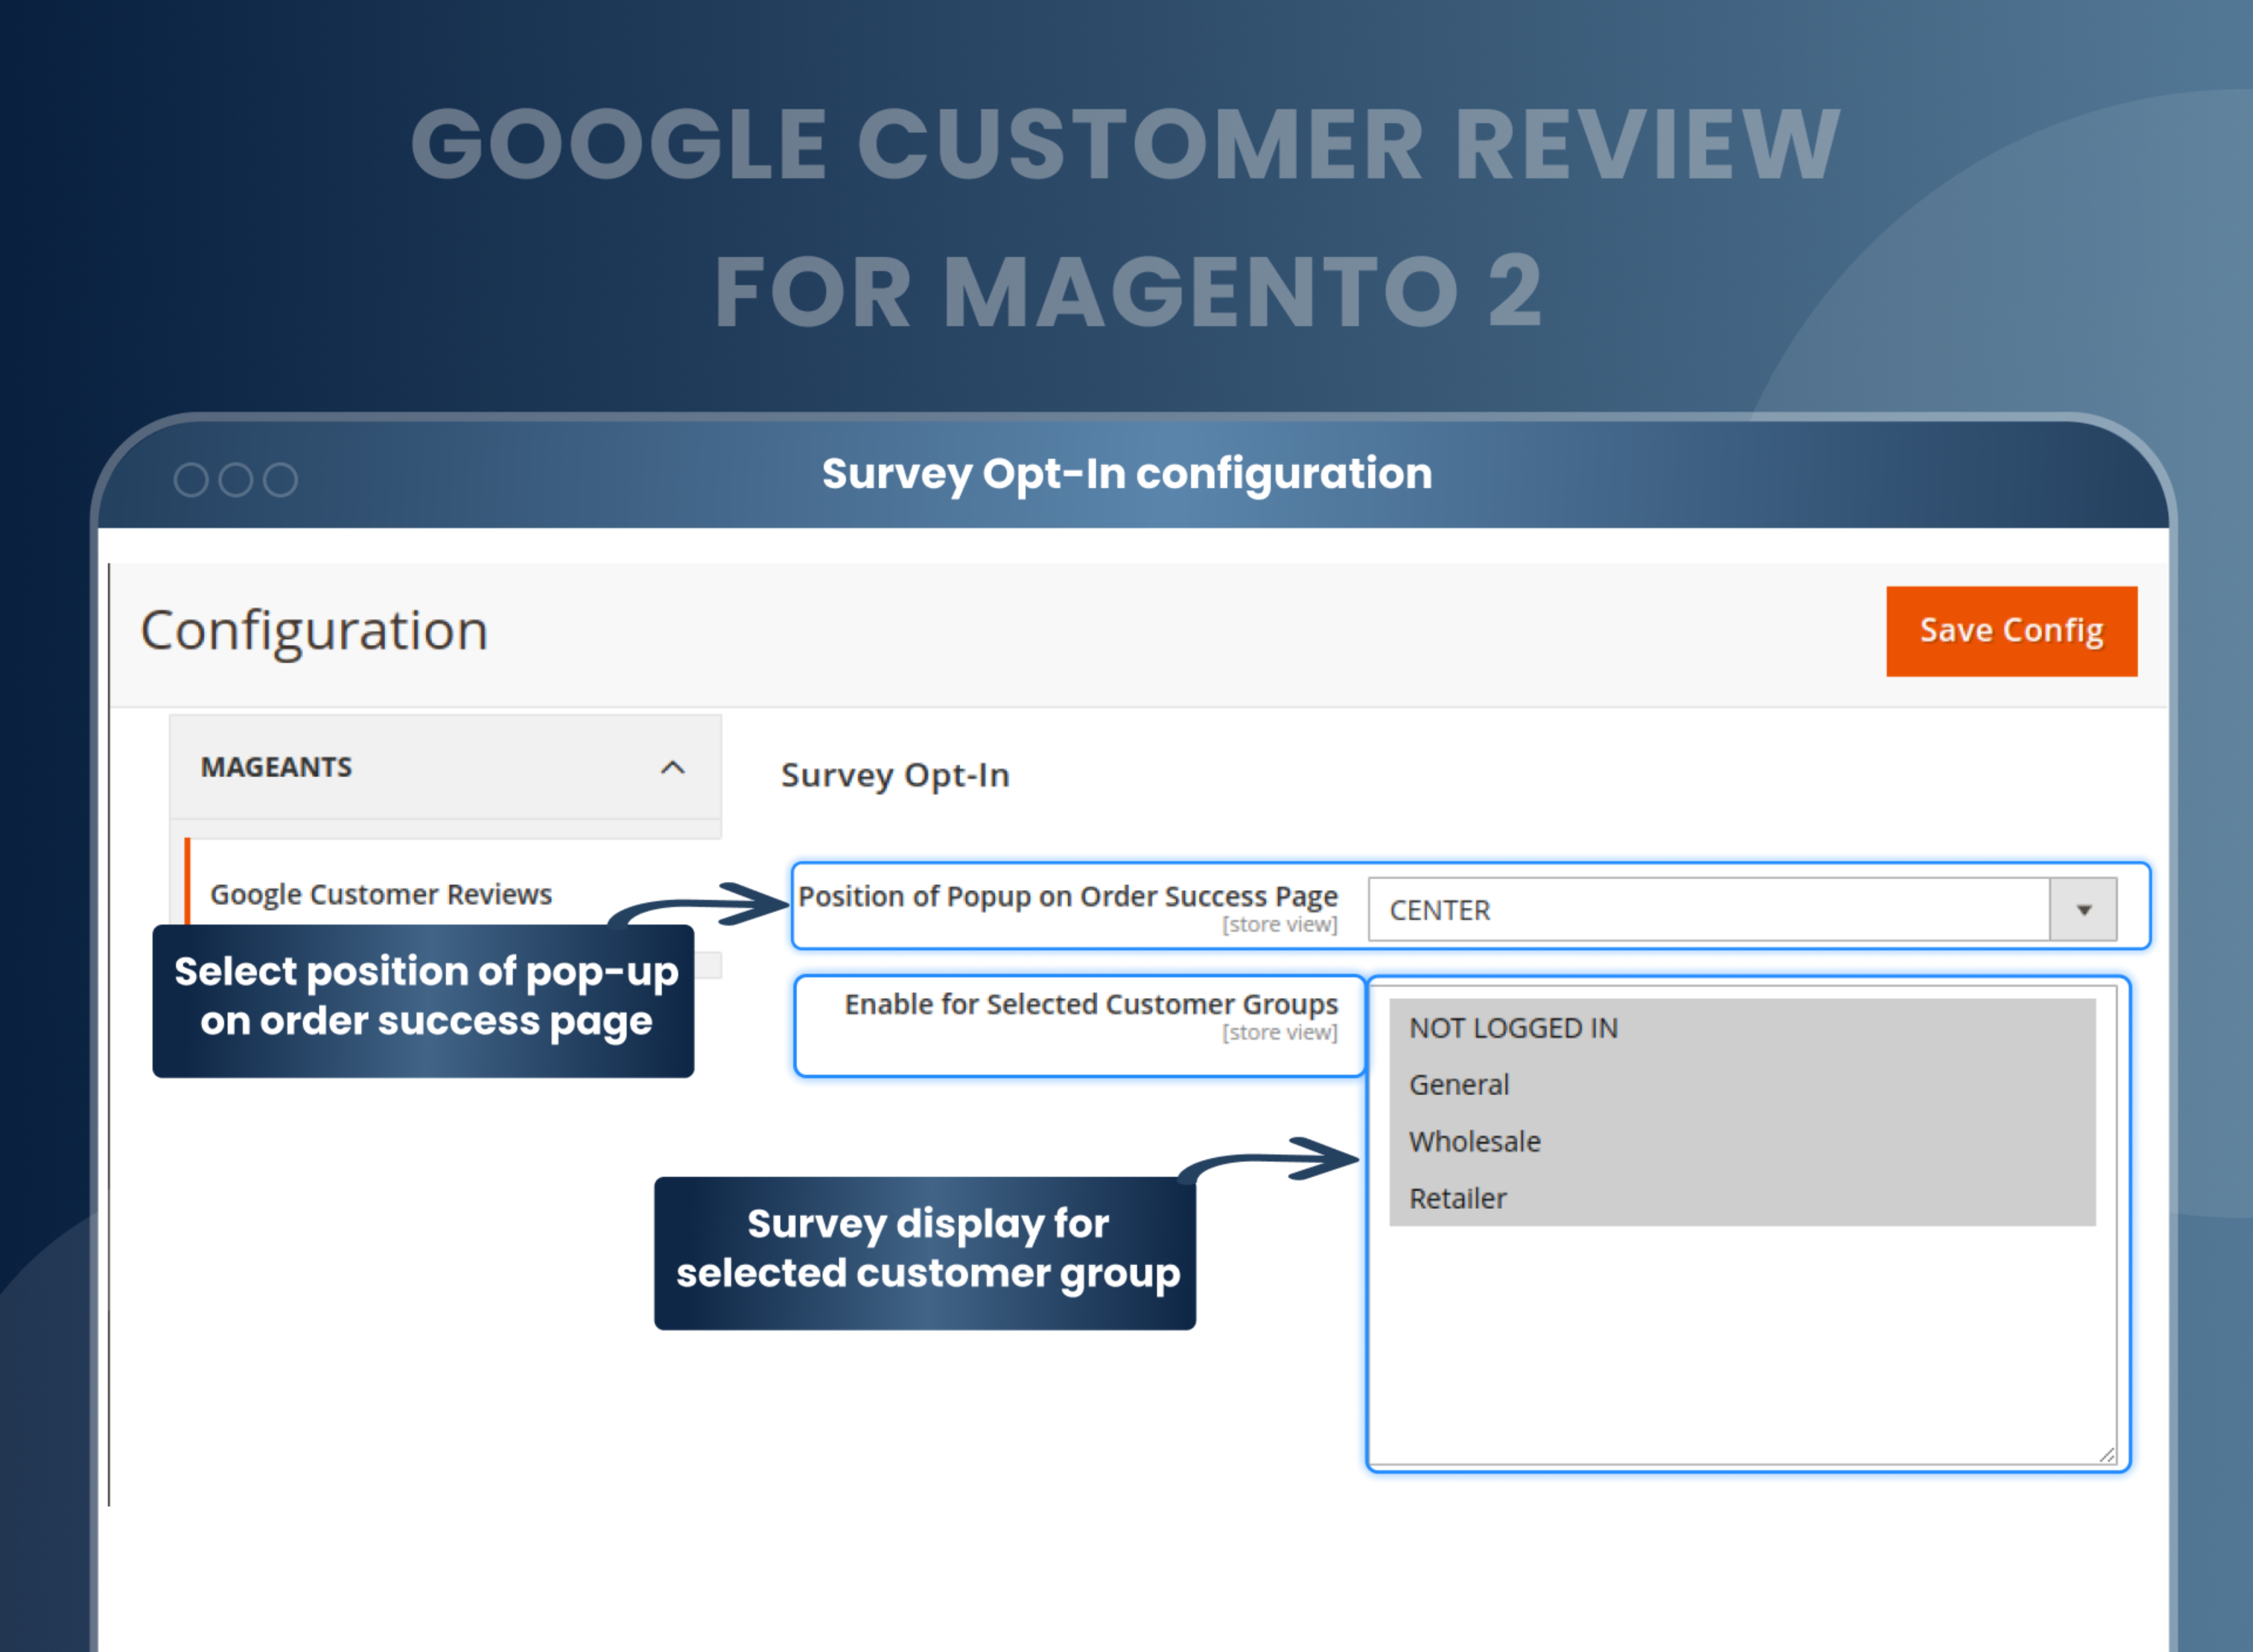Click Enable for Selected Customer Groups label
This screenshot has height=1652, width=2253.
(1090, 1004)
